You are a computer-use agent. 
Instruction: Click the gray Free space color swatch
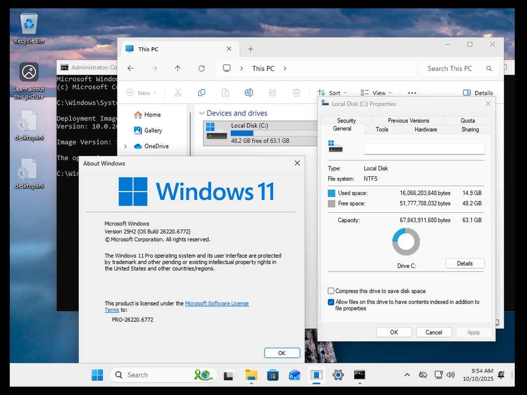click(x=331, y=204)
